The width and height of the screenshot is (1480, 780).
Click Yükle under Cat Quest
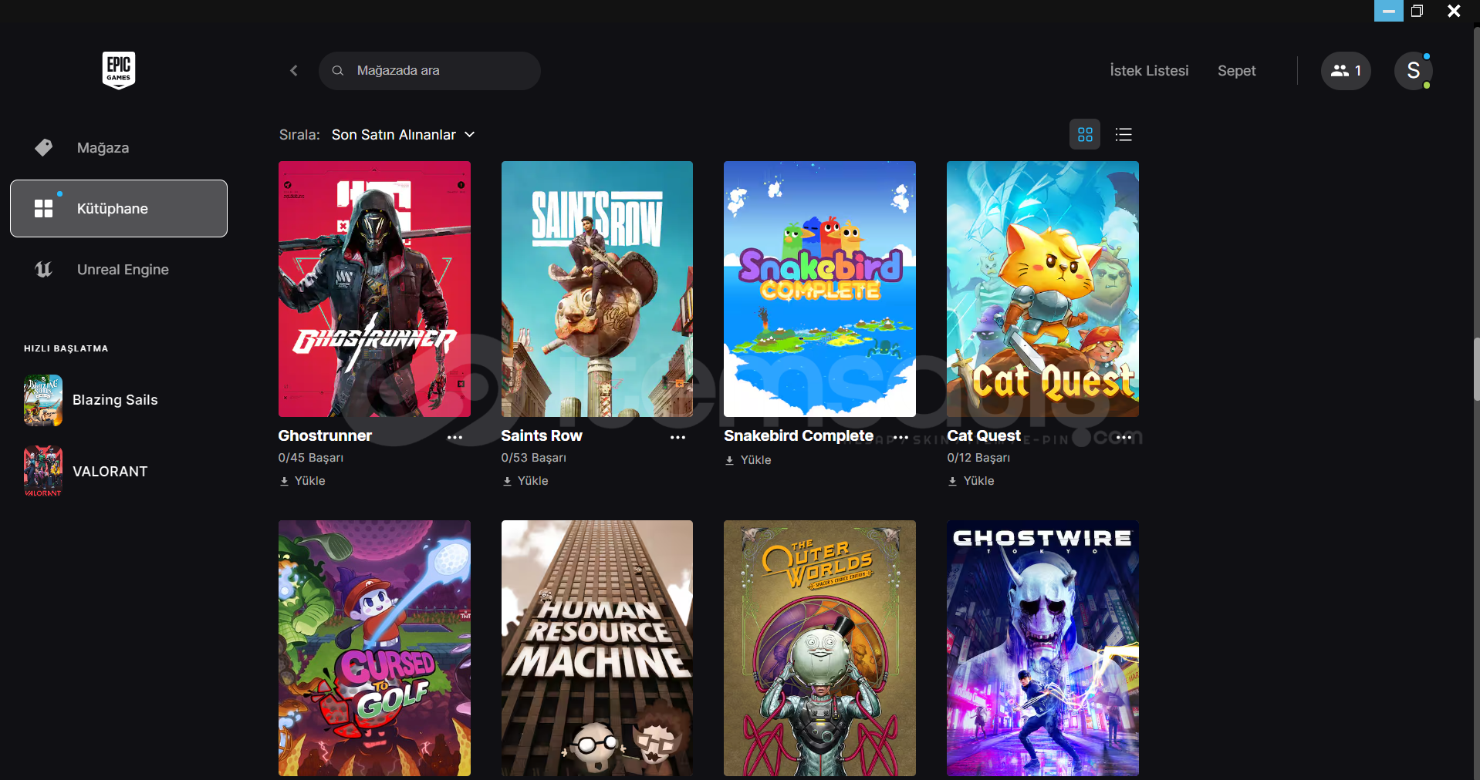(x=971, y=481)
